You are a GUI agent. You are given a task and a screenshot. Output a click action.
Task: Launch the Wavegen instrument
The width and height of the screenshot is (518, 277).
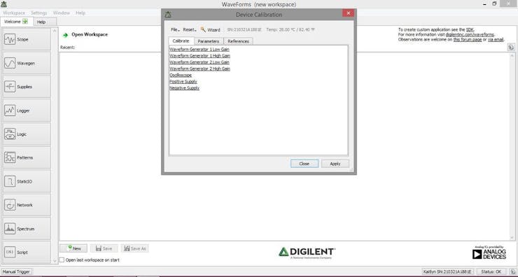(x=27, y=63)
